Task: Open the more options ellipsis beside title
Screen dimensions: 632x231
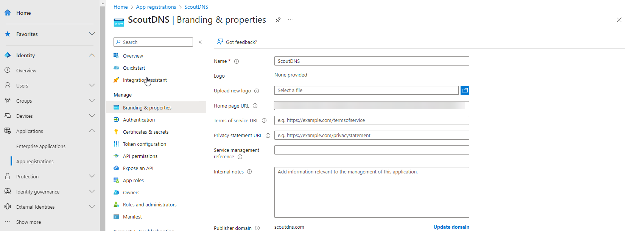Action: tap(290, 20)
